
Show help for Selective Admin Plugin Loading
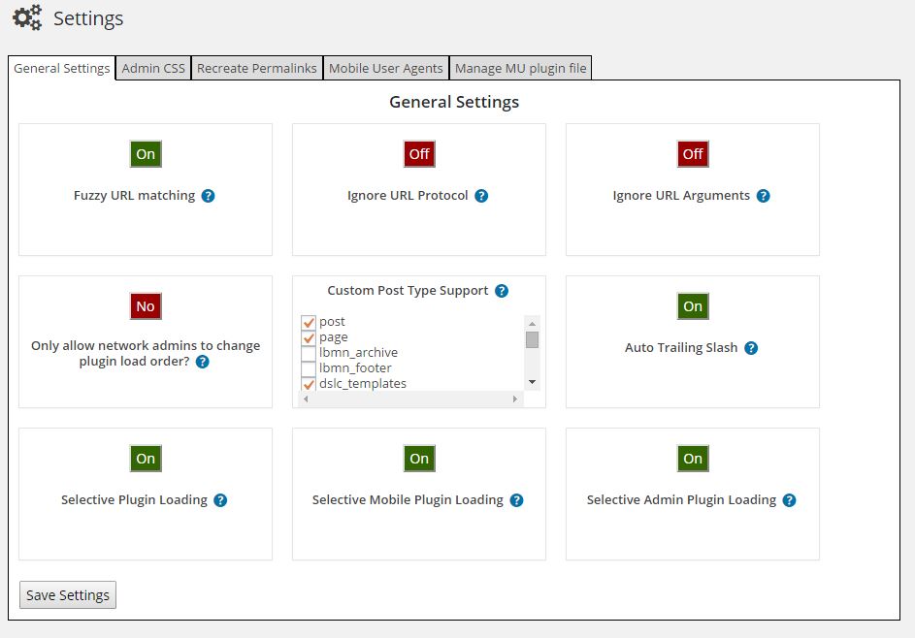(x=789, y=500)
